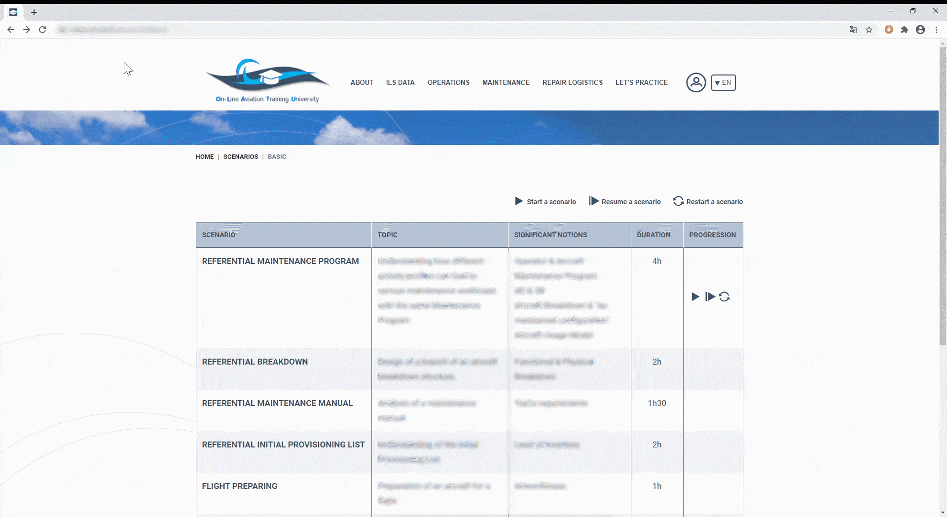Screen dimensions: 947x517
Task: Restart the Referential Maintenance Program scenario
Action: [x=725, y=296]
